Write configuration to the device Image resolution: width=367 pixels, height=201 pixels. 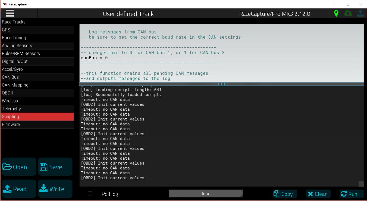55,189
